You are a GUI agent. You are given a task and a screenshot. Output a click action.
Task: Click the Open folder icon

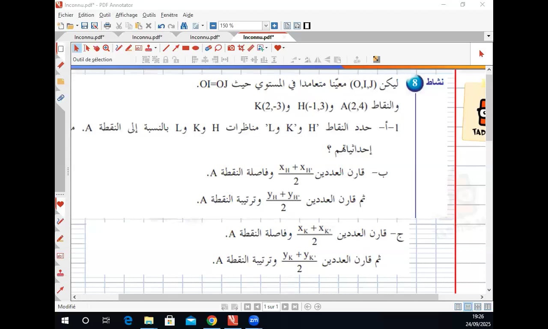click(70, 26)
